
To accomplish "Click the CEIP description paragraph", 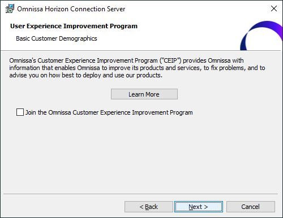I will tap(137, 68).
